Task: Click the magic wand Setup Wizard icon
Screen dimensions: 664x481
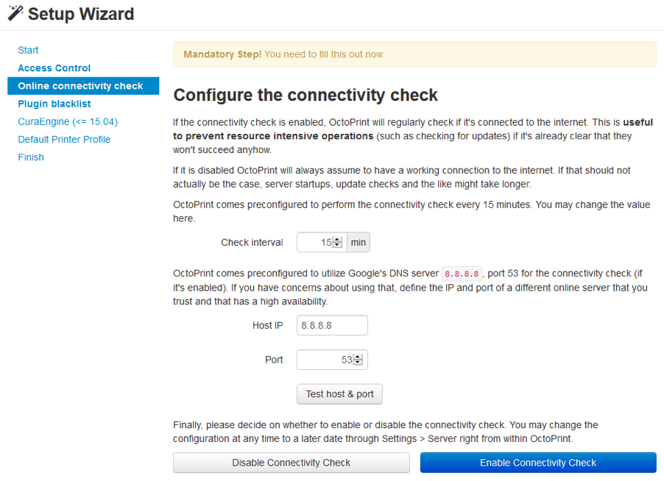Action: point(15,13)
